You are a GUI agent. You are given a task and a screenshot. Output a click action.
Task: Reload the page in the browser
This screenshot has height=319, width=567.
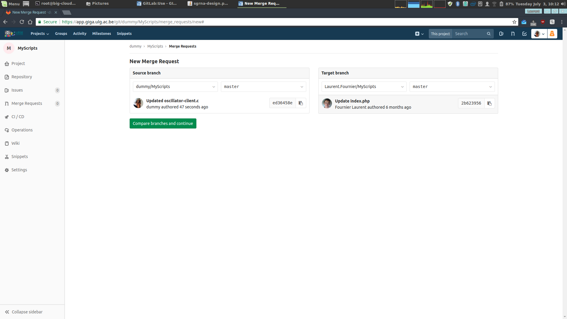[x=22, y=22]
